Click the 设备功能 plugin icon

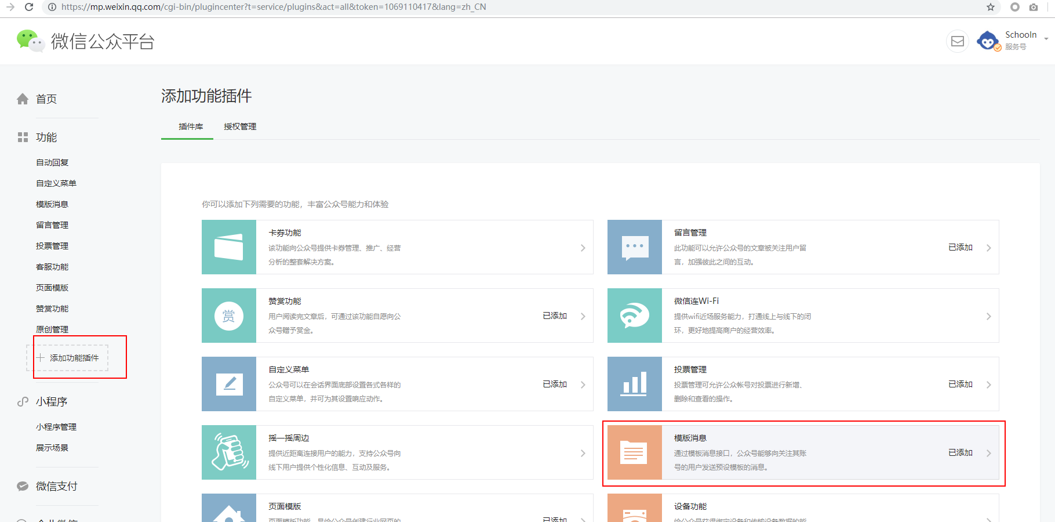pos(635,508)
